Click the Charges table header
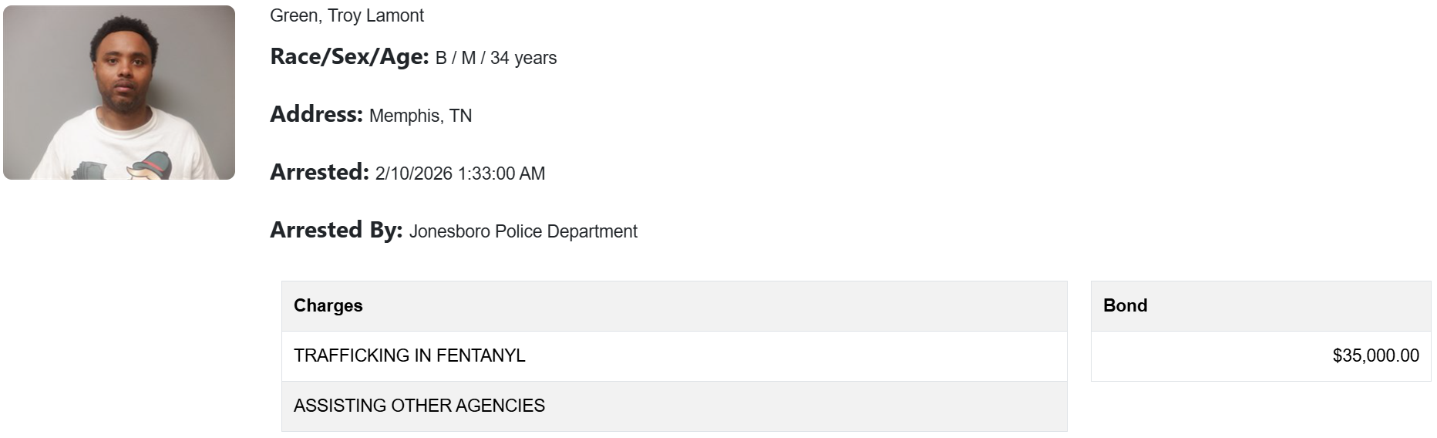The width and height of the screenshot is (1437, 438). 328,306
